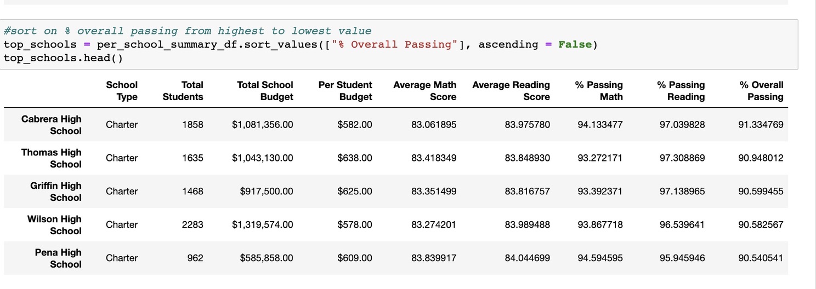Click the budget value $917,500.00
Image resolution: width=816 pixels, height=289 pixels.
click(267, 192)
